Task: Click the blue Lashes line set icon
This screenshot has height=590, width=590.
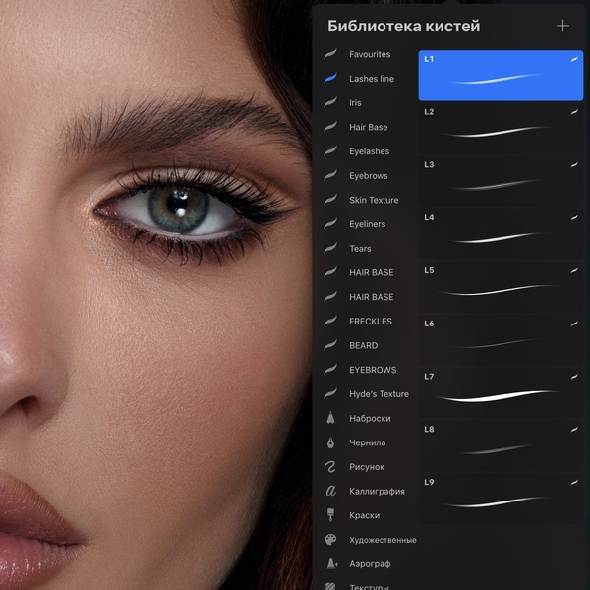Action: 330,79
